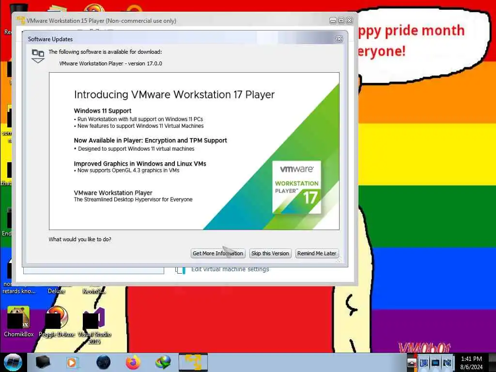Open Edit virtual machine settings in VMware Player window

(x=230, y=269)
